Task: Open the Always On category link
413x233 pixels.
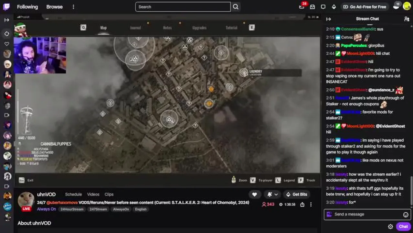Action: (x=46, y=209)
